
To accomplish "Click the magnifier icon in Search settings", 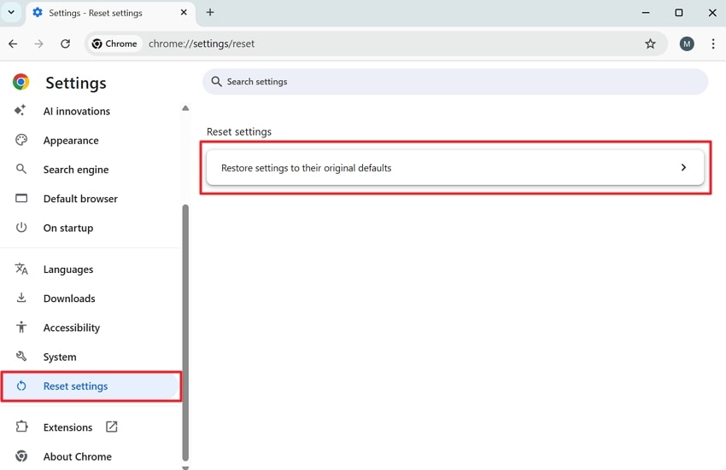I will (216, 81).
